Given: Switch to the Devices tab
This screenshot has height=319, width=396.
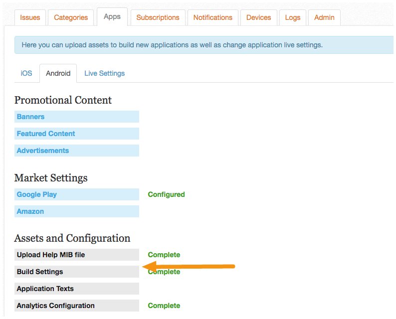Looking at the screenshot, I should point(259,17).
